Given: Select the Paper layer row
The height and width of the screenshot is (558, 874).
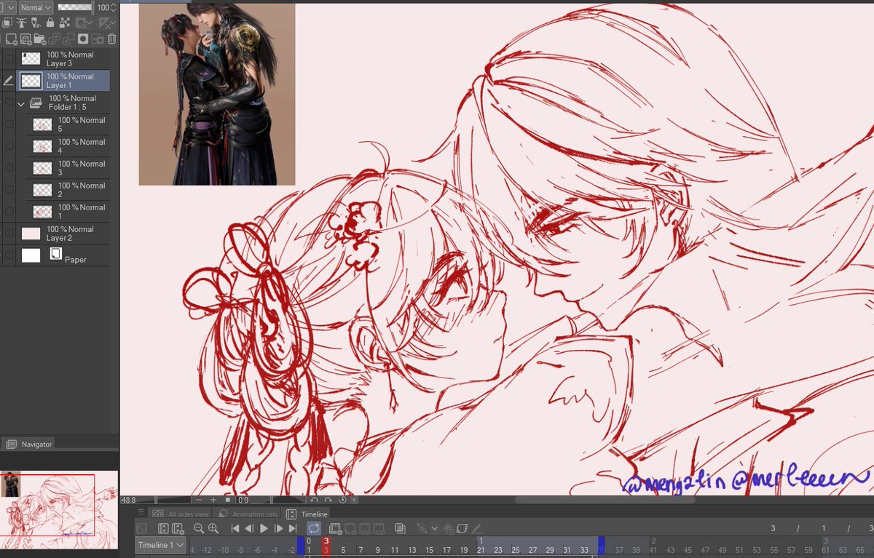Looking at the screenshot, I should [62, 255].
